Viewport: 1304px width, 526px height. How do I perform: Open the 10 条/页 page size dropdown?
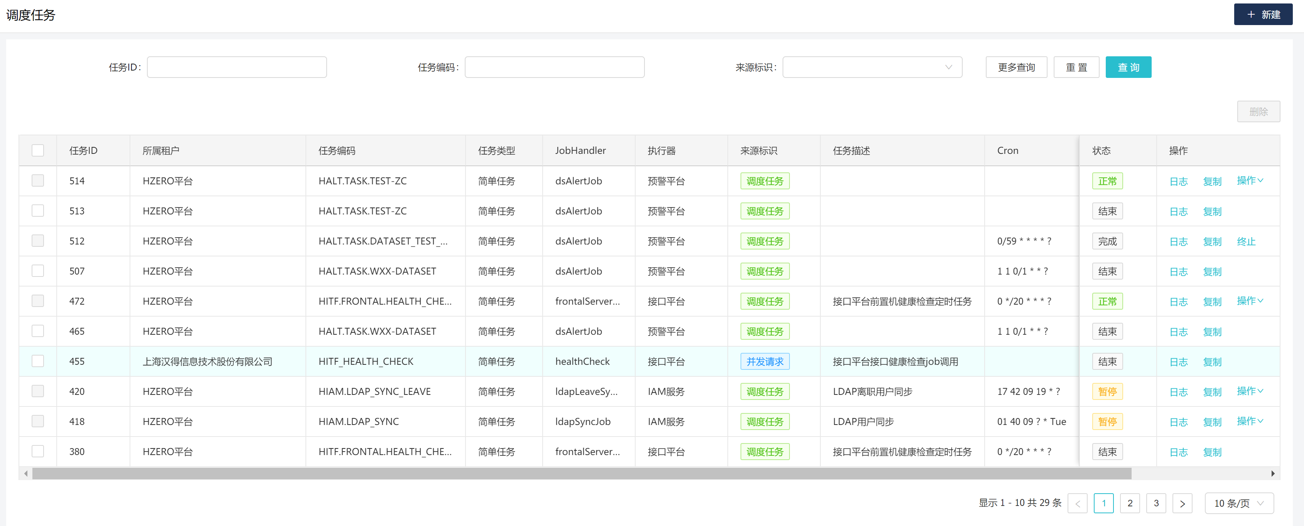1239,503
